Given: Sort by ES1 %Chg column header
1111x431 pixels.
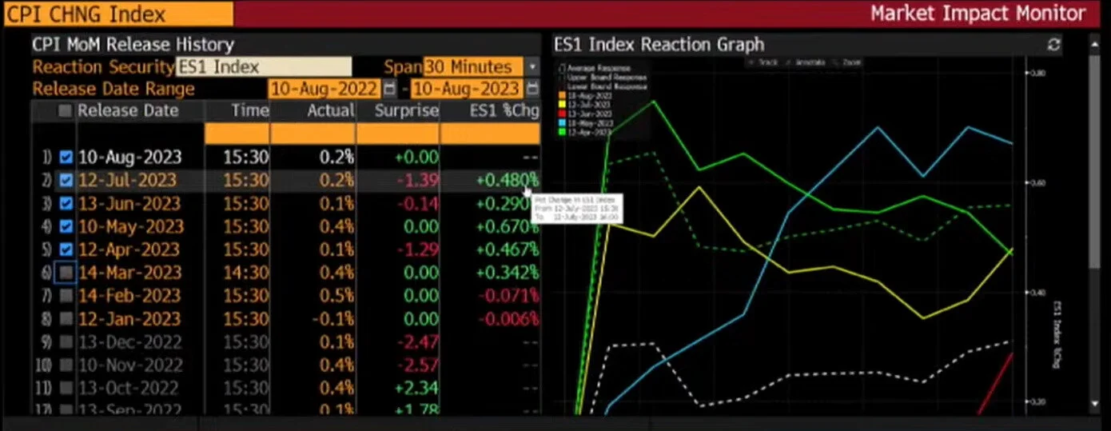Looking at the screenshot, I should click(504, 111).
